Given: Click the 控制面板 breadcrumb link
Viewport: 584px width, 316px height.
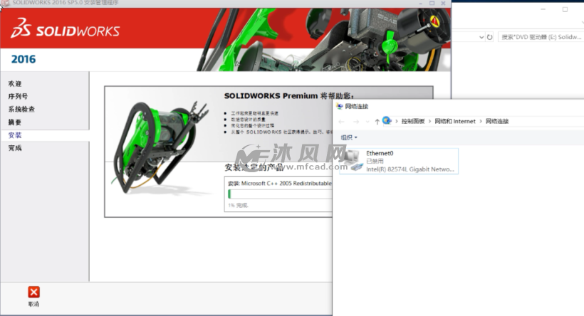Looking at the screenshot, I should (413, 121).
